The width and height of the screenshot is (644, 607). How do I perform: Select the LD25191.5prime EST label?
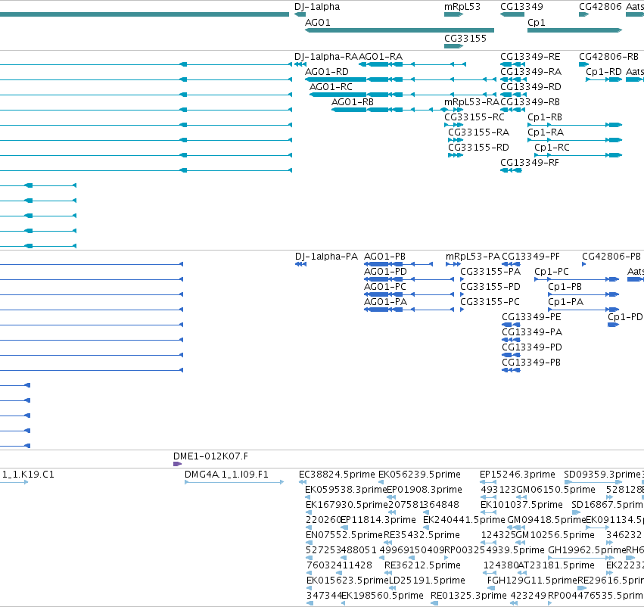pyautogui.click(x=426, y=581)
